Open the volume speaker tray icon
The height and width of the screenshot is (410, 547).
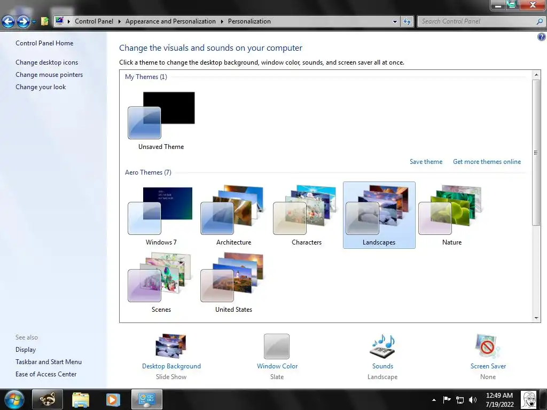(x=473, y=400)
